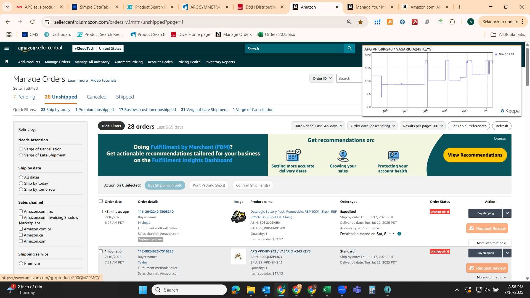The width and height of the screenshot is (530, 298).
Task: Click the Windows Start button
Action: pyautogui.click(x=143, y=290)
